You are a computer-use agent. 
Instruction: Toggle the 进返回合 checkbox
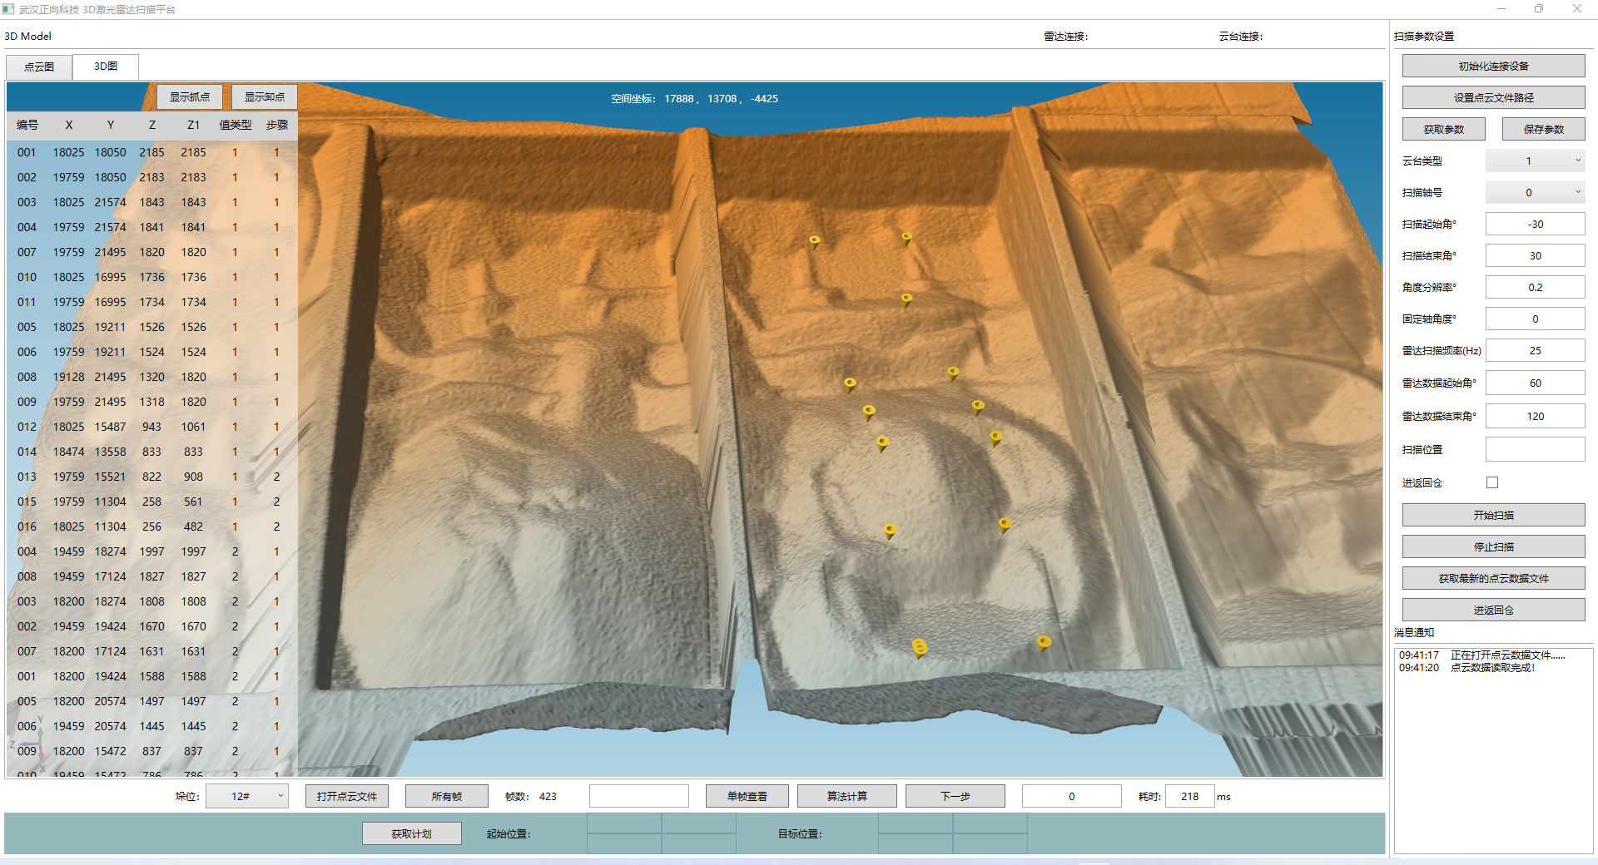point(1492,482)
